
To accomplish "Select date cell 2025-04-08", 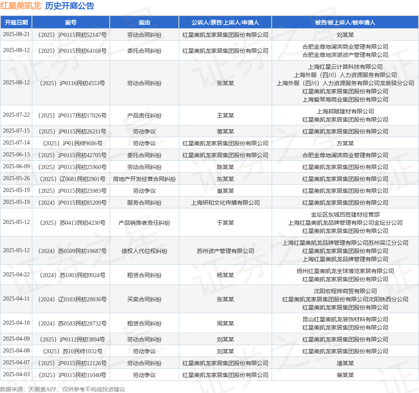I will [16, 351].
